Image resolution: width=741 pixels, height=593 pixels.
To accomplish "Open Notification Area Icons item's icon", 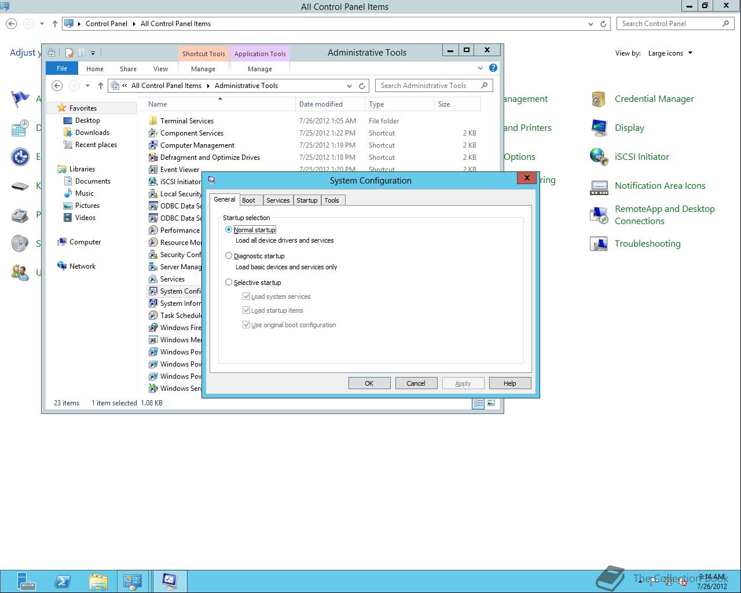I will pos(599,186).
